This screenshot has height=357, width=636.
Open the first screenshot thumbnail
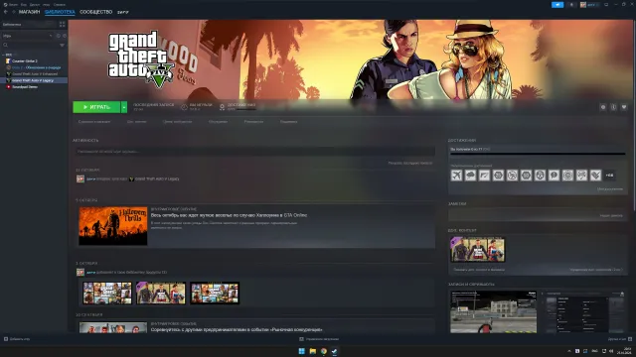[x=493, y=311]
